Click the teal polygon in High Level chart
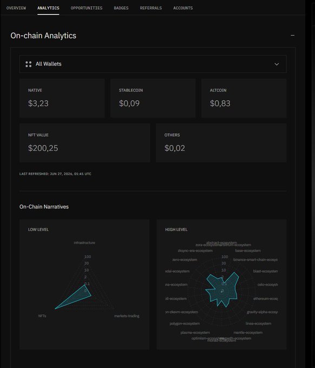 [223, 290]
